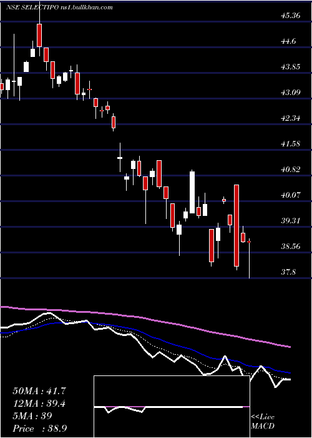
Task: Click the 38.56 price axis label
Action: [291, 247]
